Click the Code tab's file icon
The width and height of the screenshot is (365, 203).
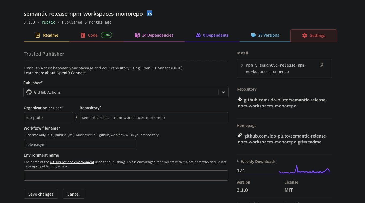tap(83, 35)
